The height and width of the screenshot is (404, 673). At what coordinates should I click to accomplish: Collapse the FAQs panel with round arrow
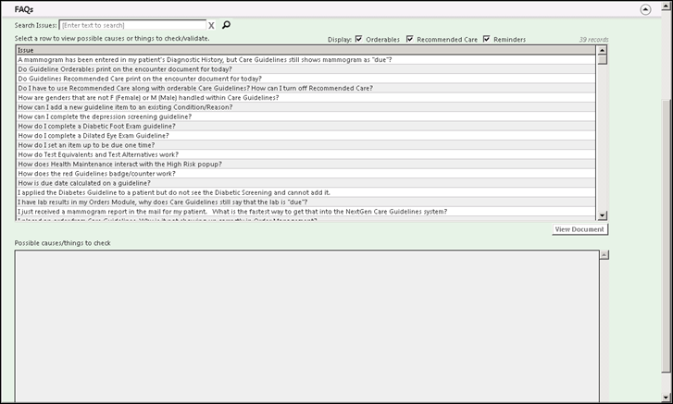click(x=645, y=9)
